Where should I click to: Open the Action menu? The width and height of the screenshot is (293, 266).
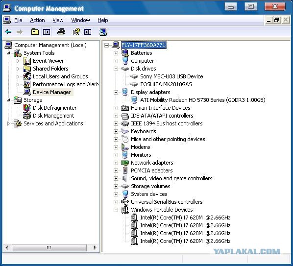tap(37, 20)
